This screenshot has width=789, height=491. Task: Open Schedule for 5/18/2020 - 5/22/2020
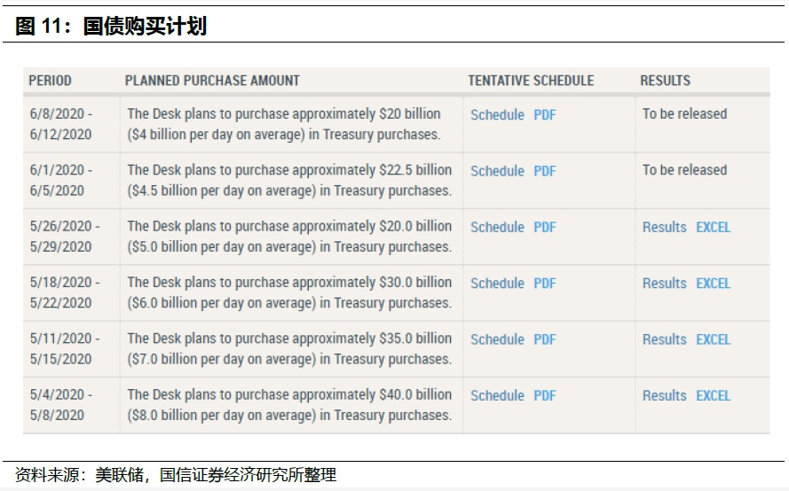tap(497, 284)
